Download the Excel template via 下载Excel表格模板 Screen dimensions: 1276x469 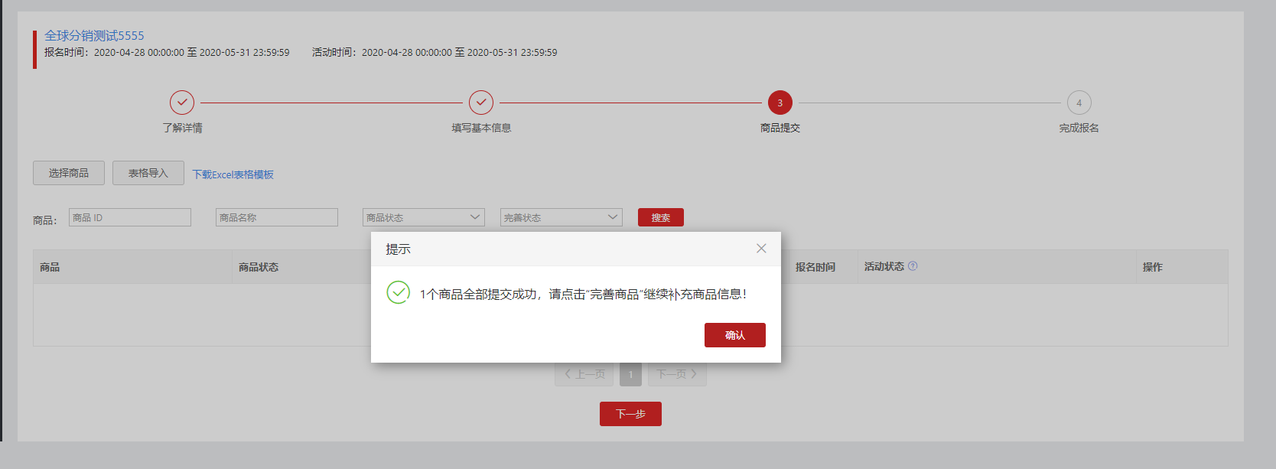[233, 174]
